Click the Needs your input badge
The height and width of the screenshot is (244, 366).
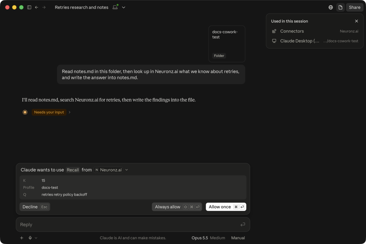(49, 112)
